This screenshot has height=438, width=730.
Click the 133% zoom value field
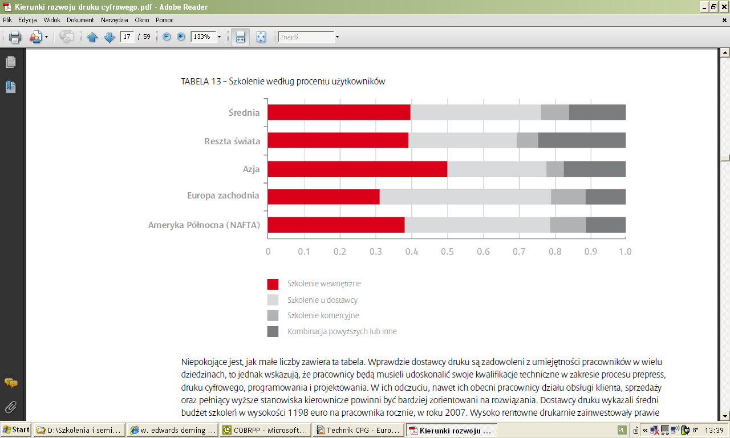coord(202,36)
